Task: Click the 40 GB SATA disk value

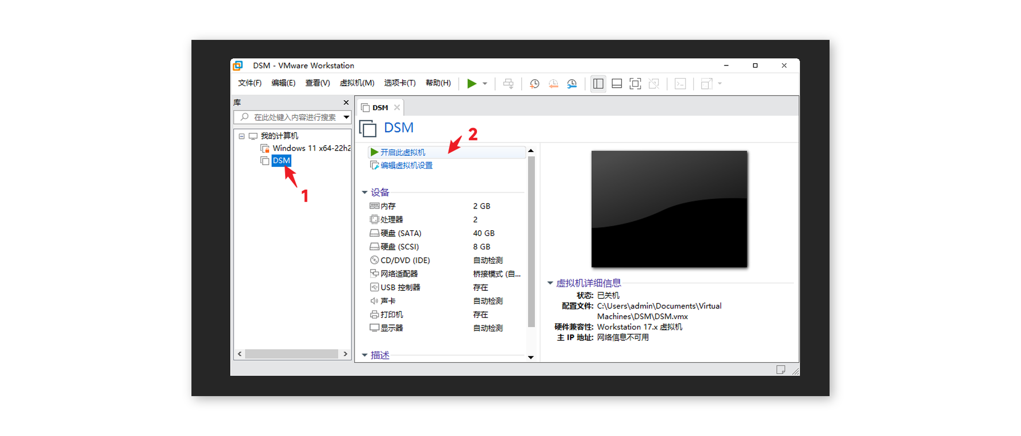Action: coord(484,233)
